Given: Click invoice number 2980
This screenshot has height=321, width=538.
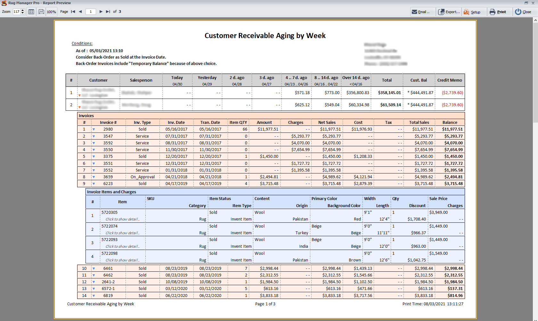Looking at the screenshot, I should click(x=108, y=129).
